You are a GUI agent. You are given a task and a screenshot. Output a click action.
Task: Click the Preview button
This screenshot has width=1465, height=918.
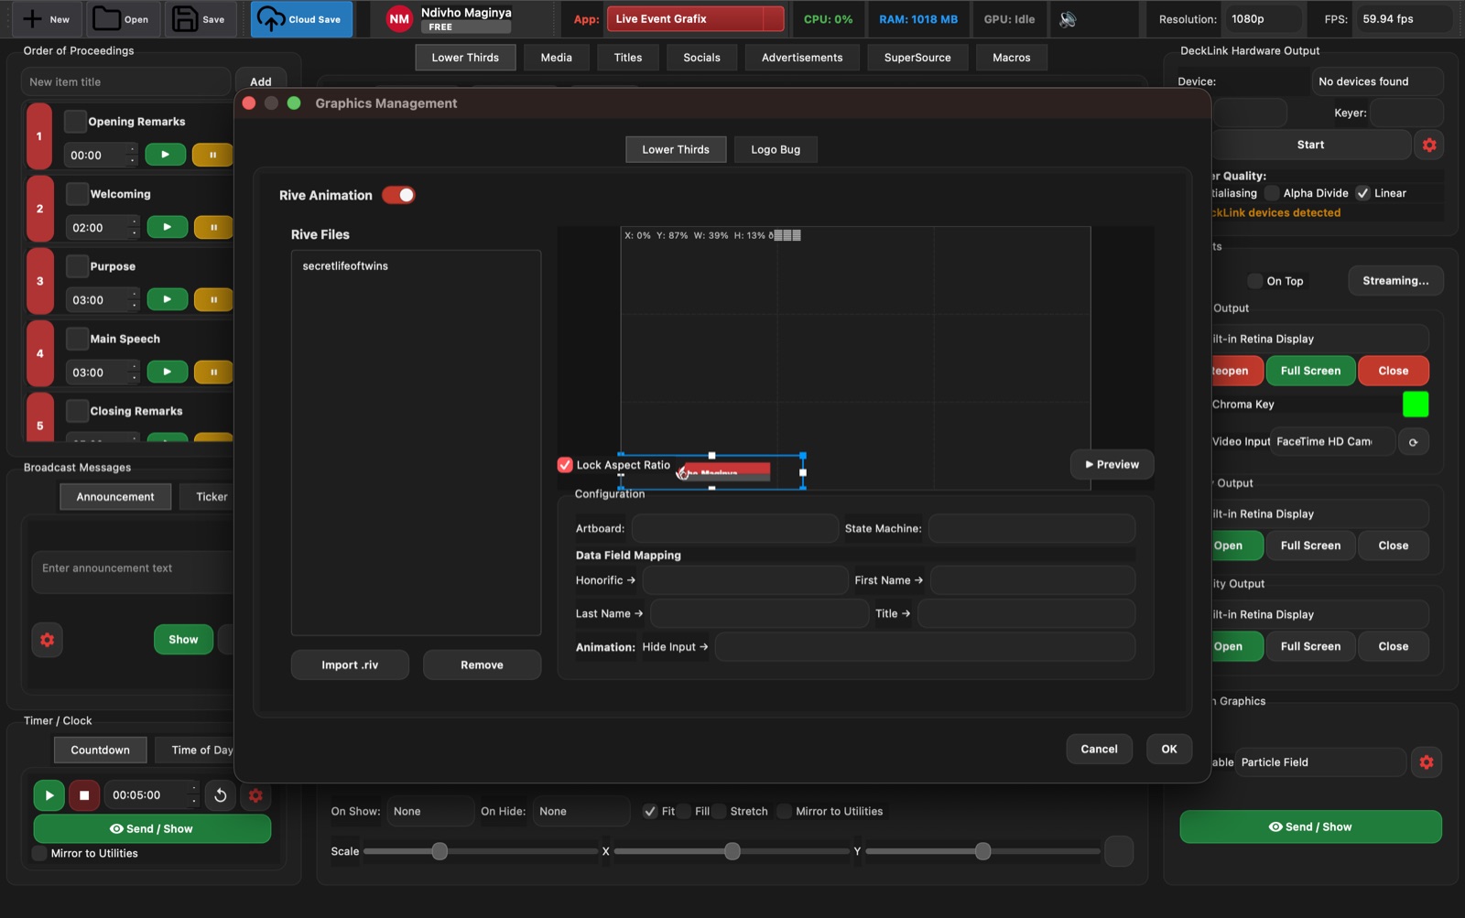[x=1112, y=465]
